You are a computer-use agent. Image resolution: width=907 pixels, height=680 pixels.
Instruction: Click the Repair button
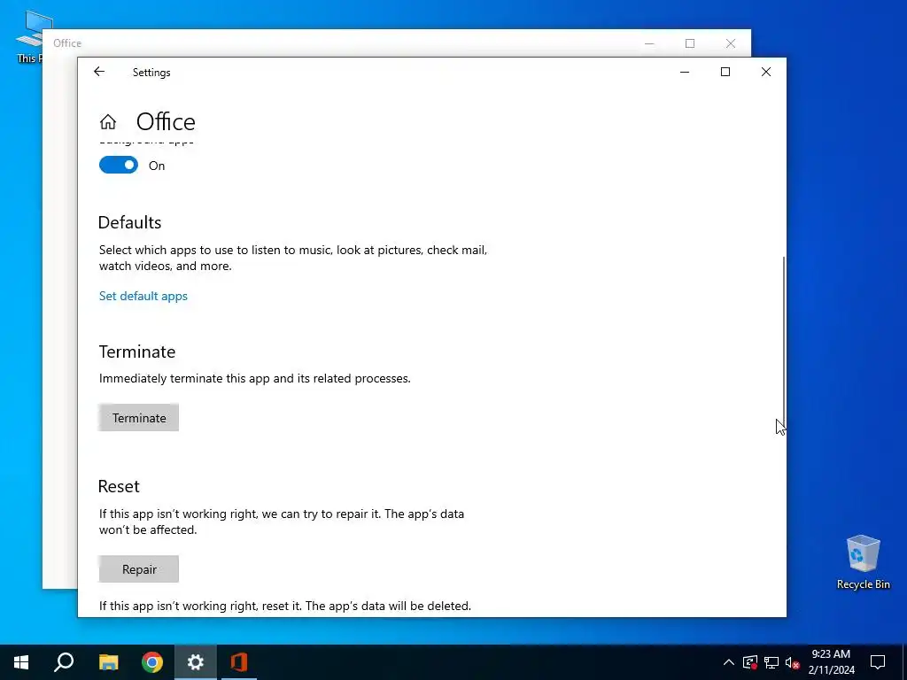[x=139, y=569]
